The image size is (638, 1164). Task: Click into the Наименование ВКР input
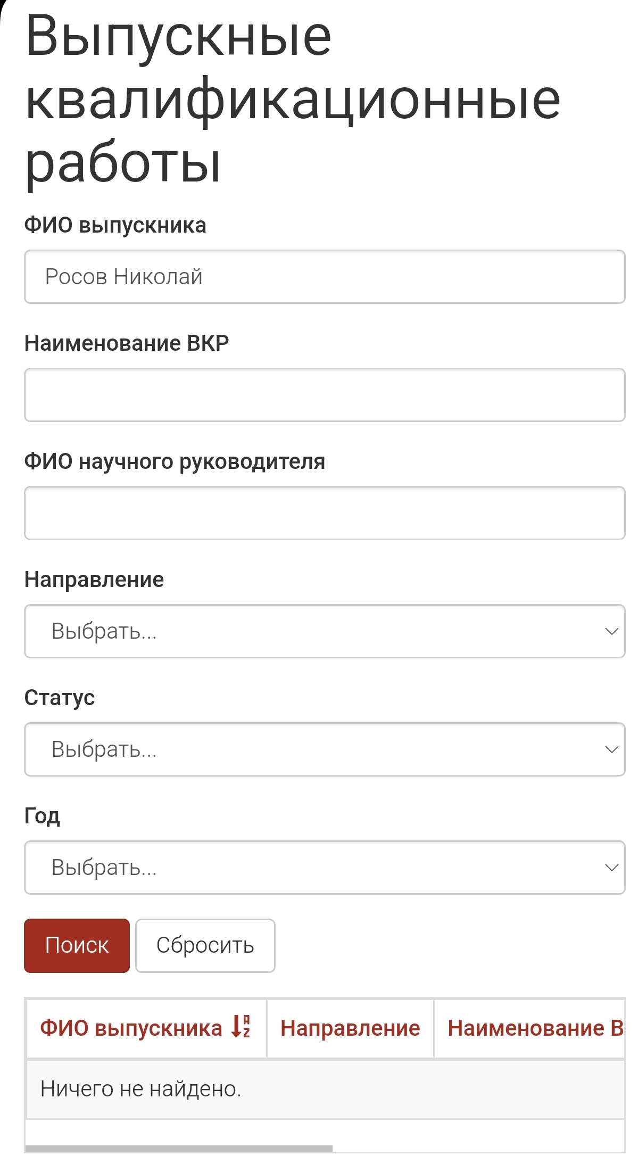coord(325,395)
